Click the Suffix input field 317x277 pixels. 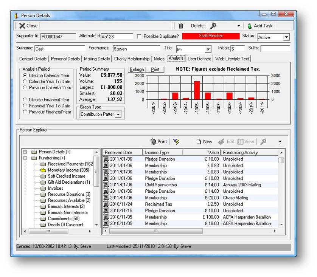click(275, 49)
